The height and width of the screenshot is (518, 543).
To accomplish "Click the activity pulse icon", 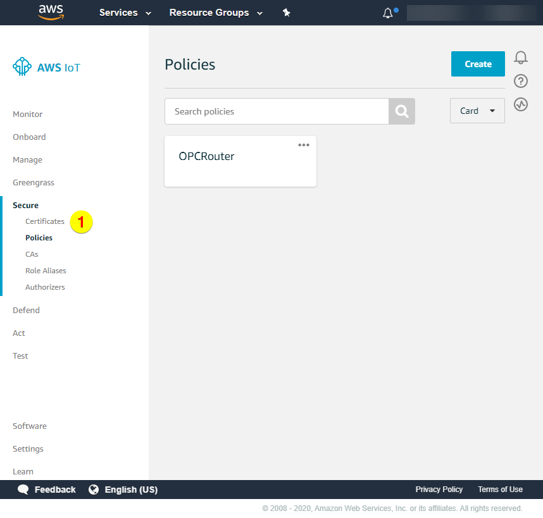I will coord(521,104).
